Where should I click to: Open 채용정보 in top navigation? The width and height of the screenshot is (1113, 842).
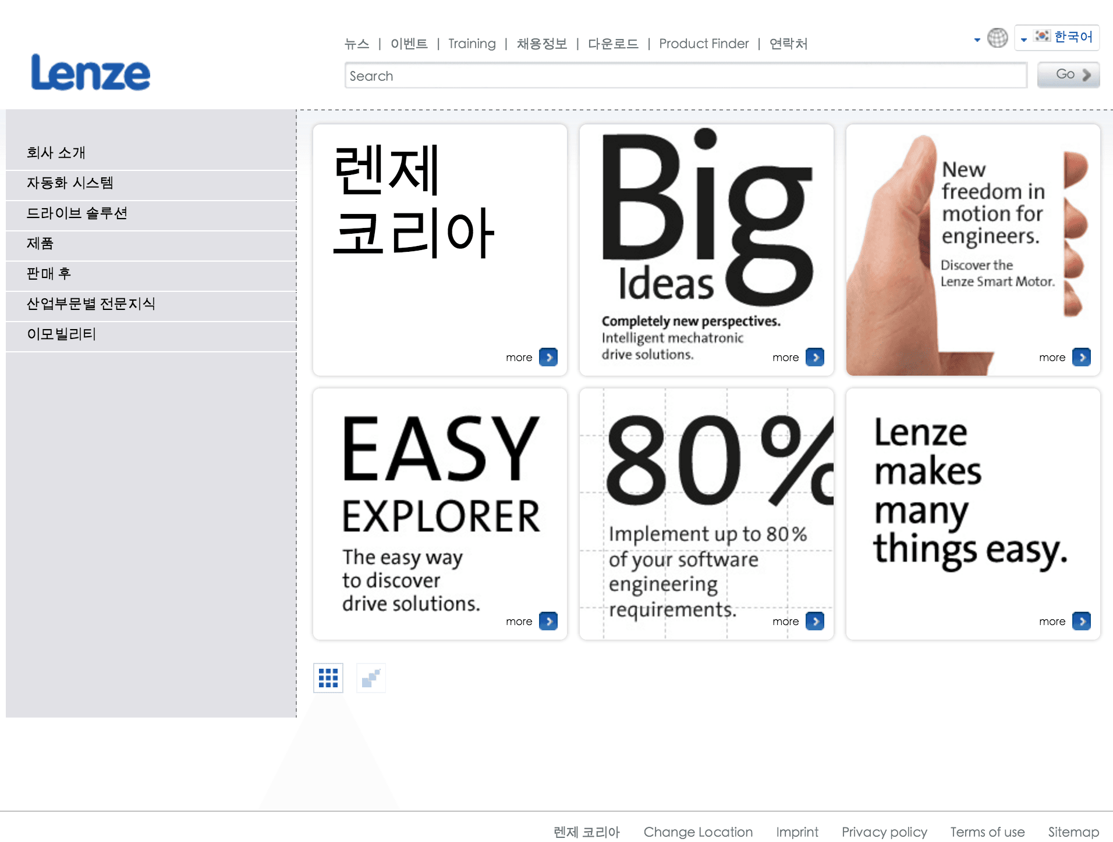pyautogui.click(x=541, y=44)
